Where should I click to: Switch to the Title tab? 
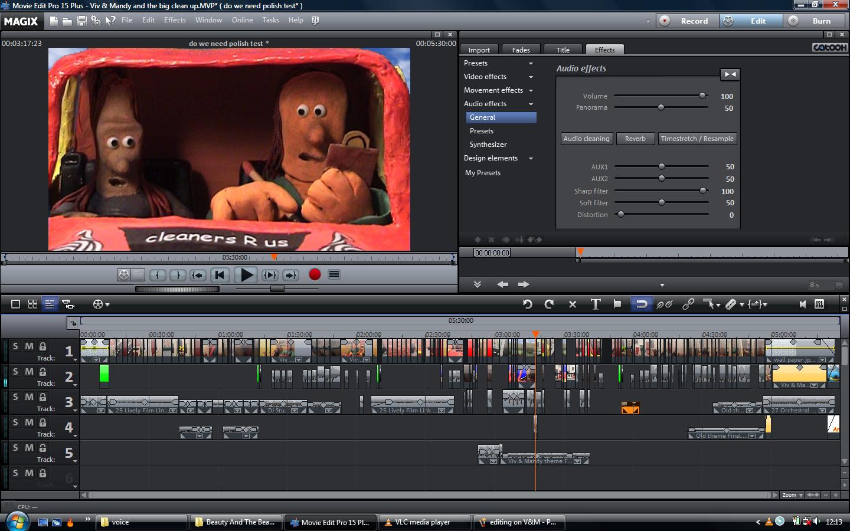tap(563, 50)
